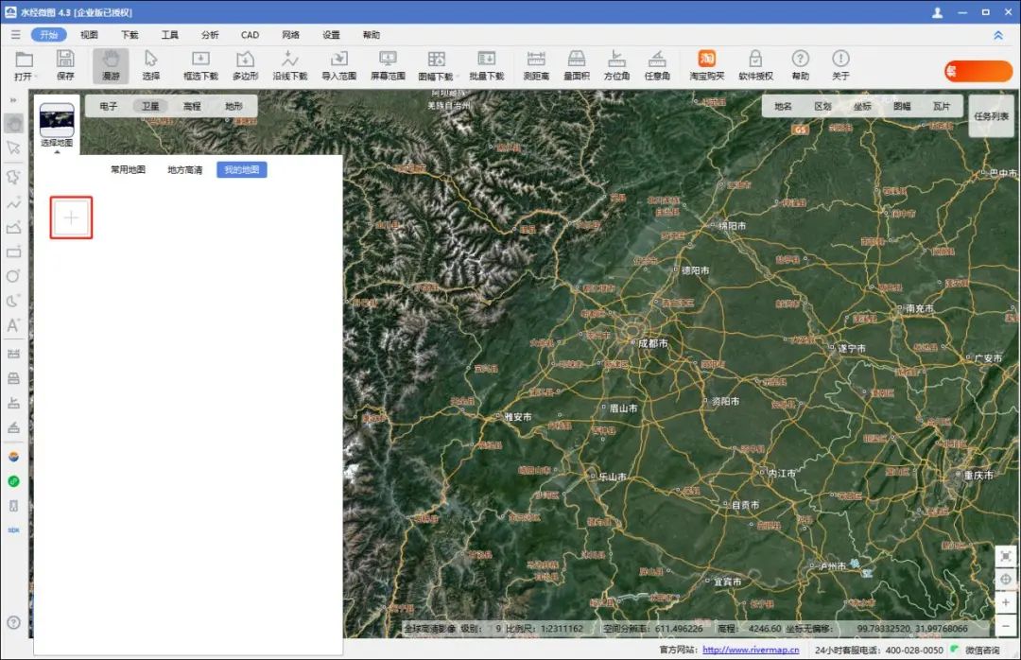
Task: Select the 框选下载 box download tool
Action: [x=199, y=64]
